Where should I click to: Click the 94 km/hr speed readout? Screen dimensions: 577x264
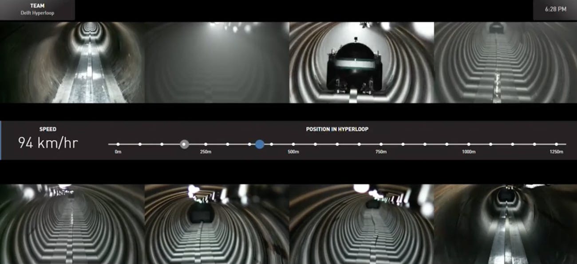click(x=48, y=143)
